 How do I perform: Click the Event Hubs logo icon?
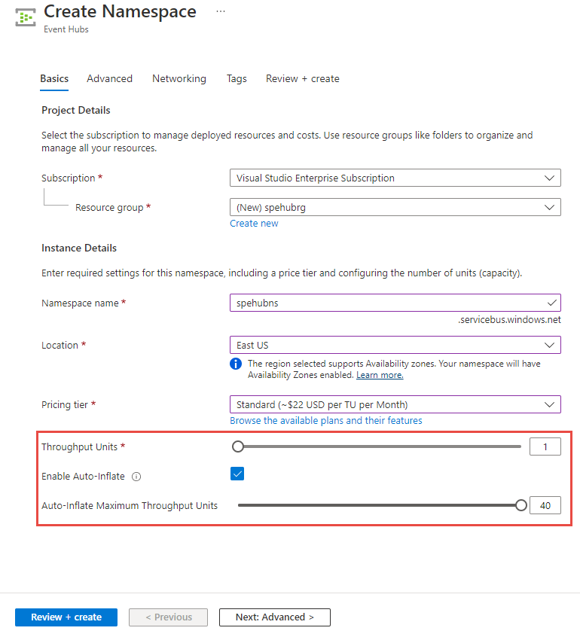coord(25,16)
